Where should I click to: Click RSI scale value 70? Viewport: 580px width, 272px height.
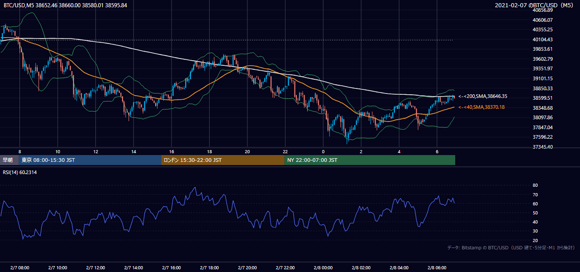[535, 194]
